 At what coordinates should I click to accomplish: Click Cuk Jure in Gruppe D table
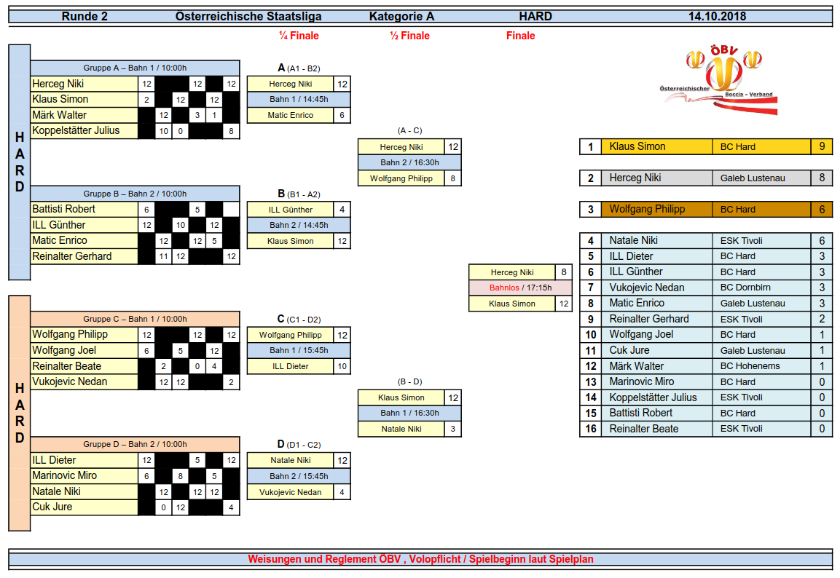[x=84, y=507]
